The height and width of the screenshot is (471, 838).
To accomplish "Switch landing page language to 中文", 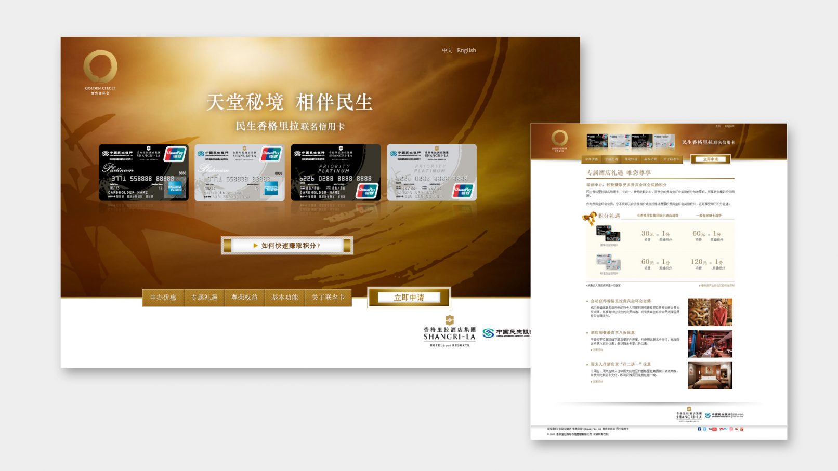I will tap(447, 50).
